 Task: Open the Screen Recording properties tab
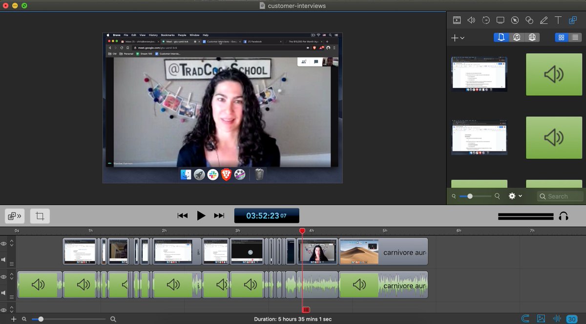point(500,20)
